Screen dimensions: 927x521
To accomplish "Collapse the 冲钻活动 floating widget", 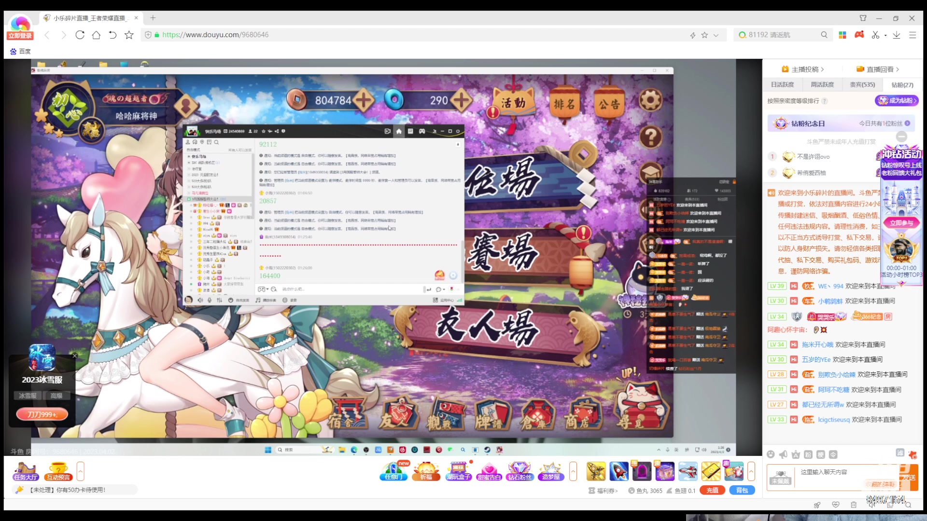I will click(x=901, y=137).
